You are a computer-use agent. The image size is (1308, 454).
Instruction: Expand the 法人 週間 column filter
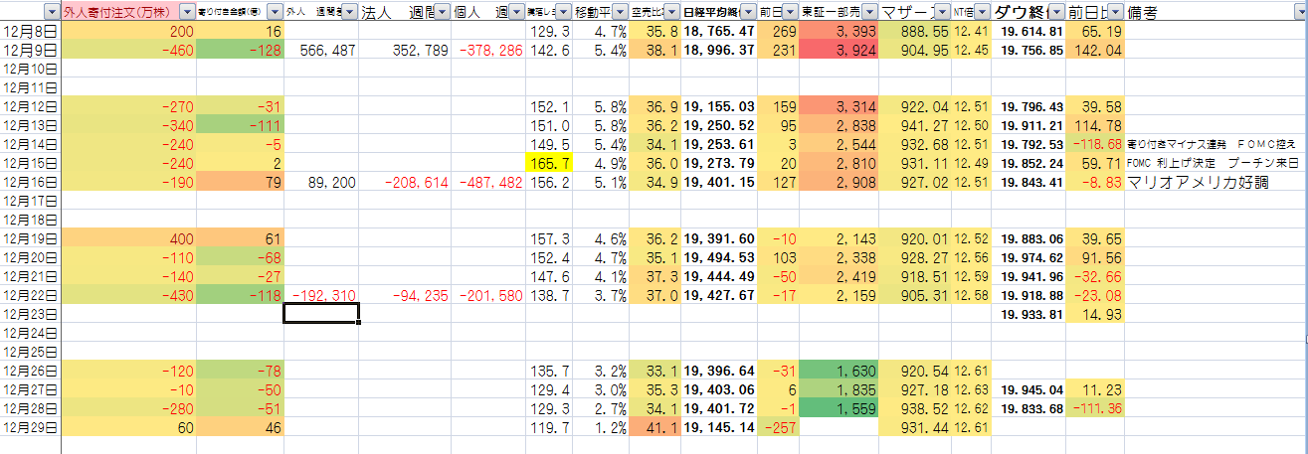[x=442, y=12]
